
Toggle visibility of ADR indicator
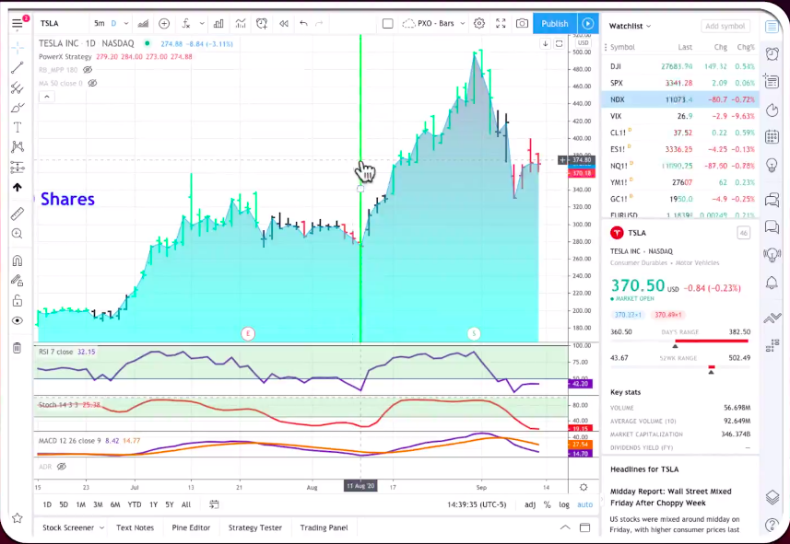click(62, 467)
